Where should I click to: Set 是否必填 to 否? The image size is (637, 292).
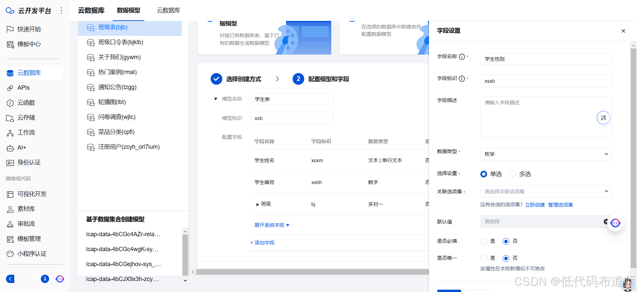tap(506, 242)
